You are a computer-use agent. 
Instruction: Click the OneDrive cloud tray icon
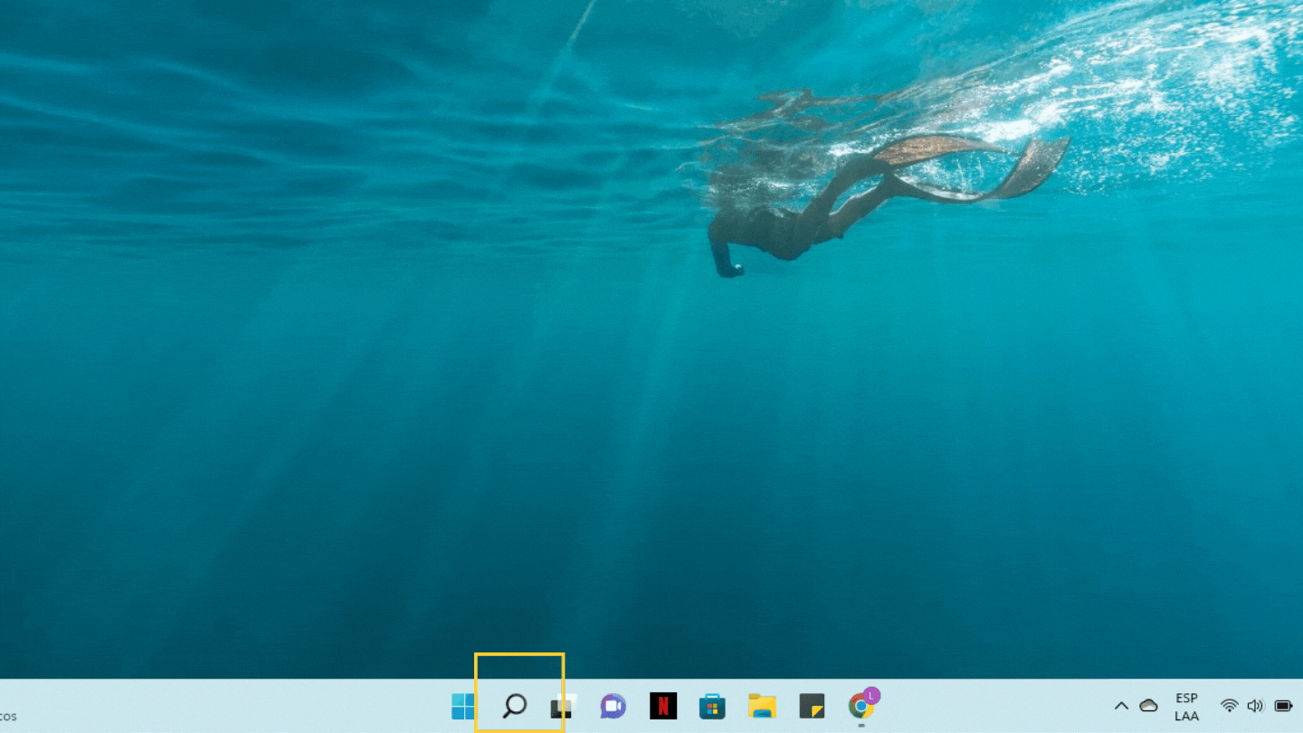[1148, 706]
